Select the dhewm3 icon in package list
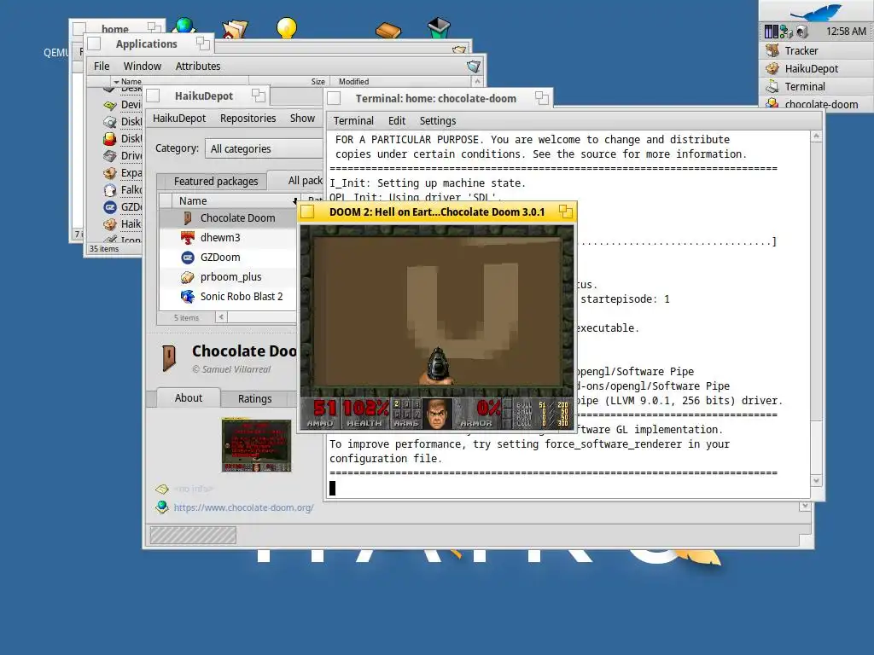 [x=188, y=238]
